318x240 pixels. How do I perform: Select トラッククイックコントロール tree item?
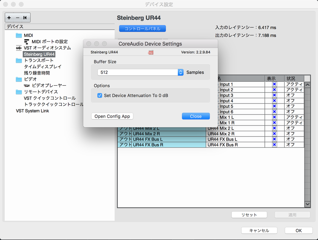53,104
